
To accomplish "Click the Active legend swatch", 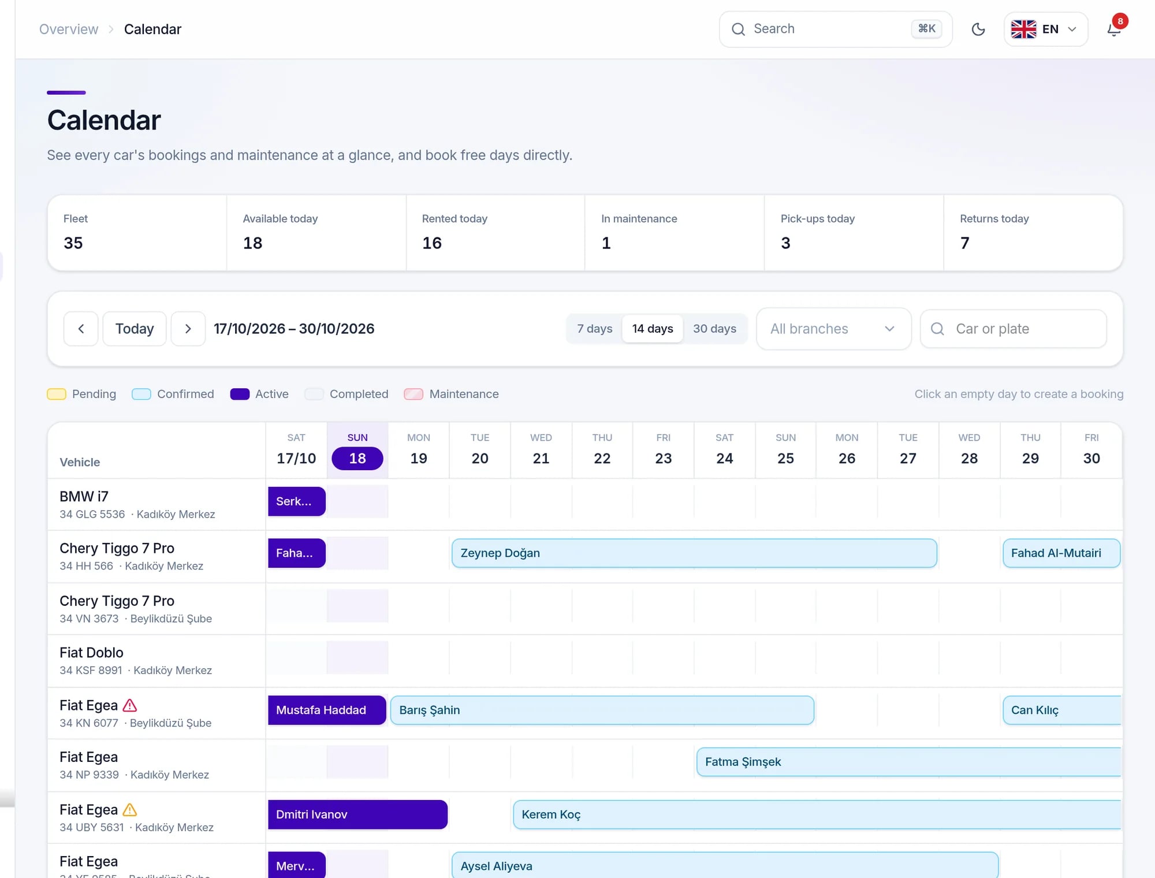I will pos(240,394).
